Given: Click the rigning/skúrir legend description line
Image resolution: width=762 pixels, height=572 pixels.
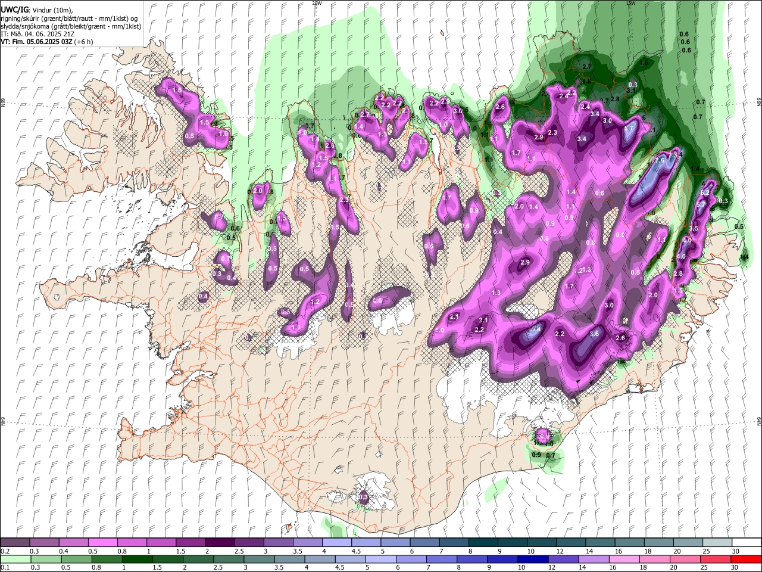Looking at the screenshot, I should 69,18.
